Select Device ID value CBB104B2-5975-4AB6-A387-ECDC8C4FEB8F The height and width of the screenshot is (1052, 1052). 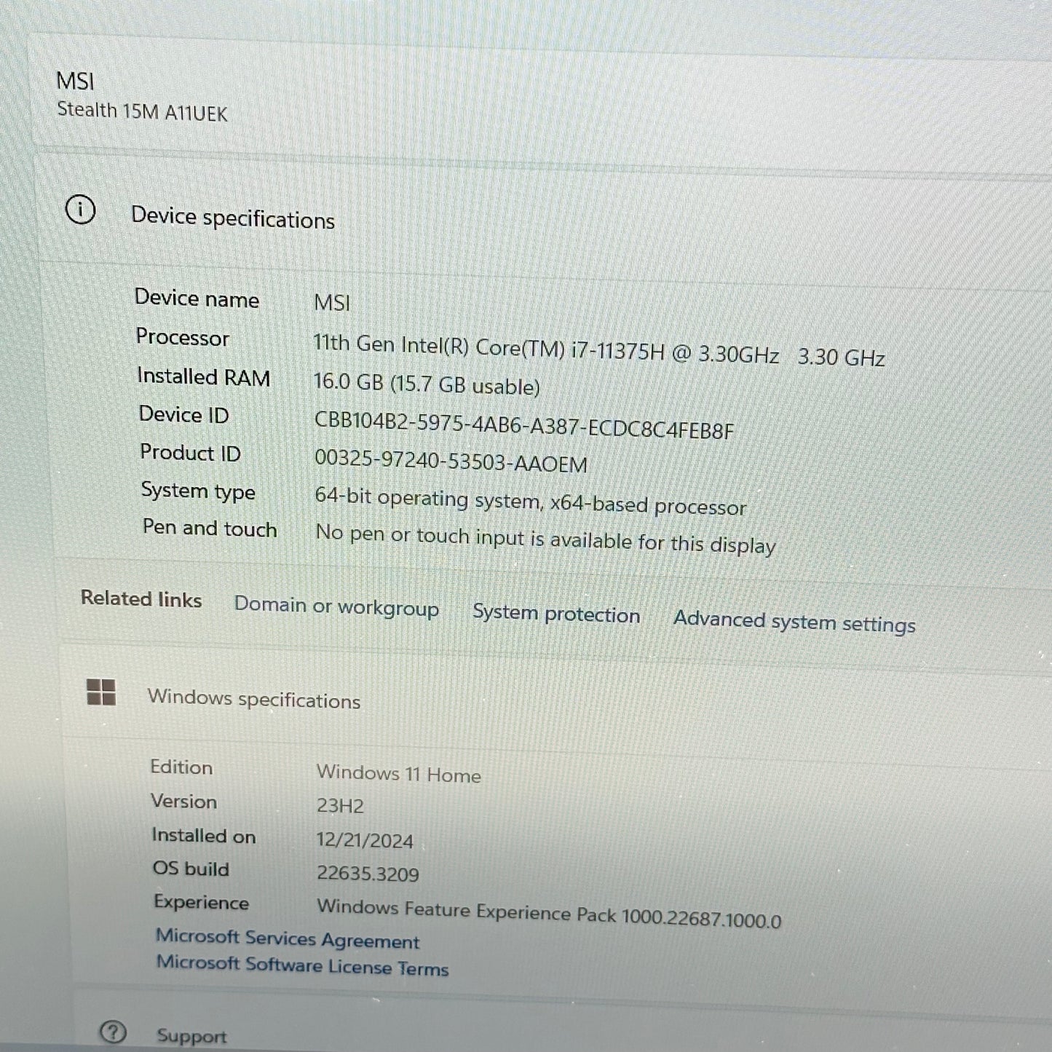pyautogui.click(x=524, y=425)
